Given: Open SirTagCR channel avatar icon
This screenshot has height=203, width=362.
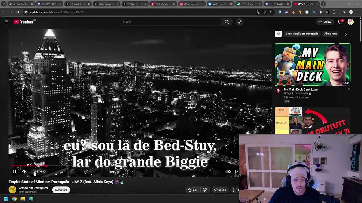Looking at the screenshot, I should [x=278, y=91].
